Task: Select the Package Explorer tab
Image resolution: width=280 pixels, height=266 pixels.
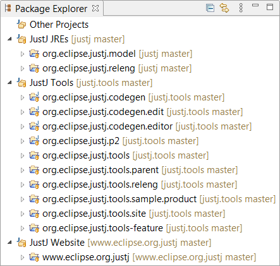Action: [51, 9]
